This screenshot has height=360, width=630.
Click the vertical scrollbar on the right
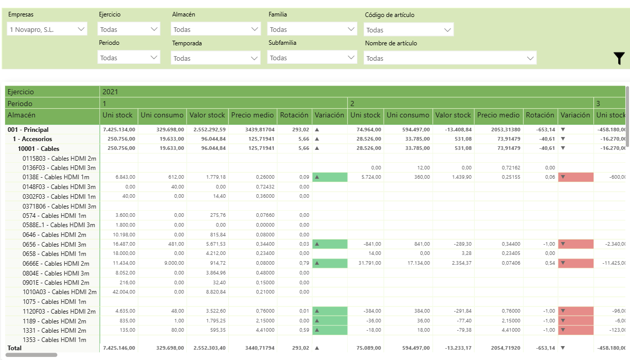[x=627, y=116]
